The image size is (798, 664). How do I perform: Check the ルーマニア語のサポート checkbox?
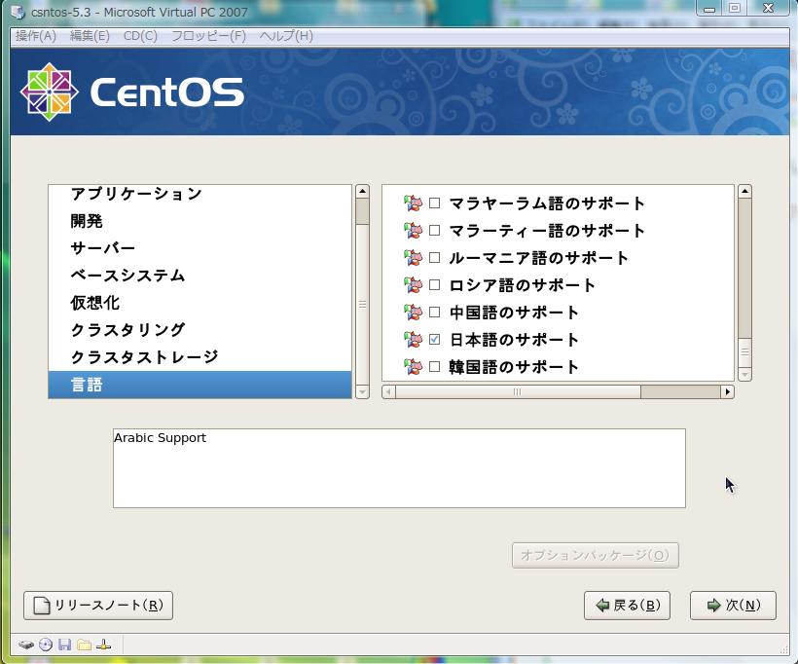pyautogui.click(x=435, y=258)
